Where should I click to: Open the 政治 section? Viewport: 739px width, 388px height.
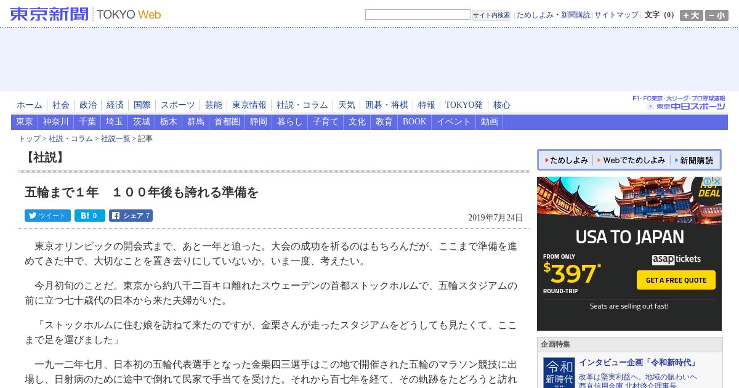tap(88, 105)
